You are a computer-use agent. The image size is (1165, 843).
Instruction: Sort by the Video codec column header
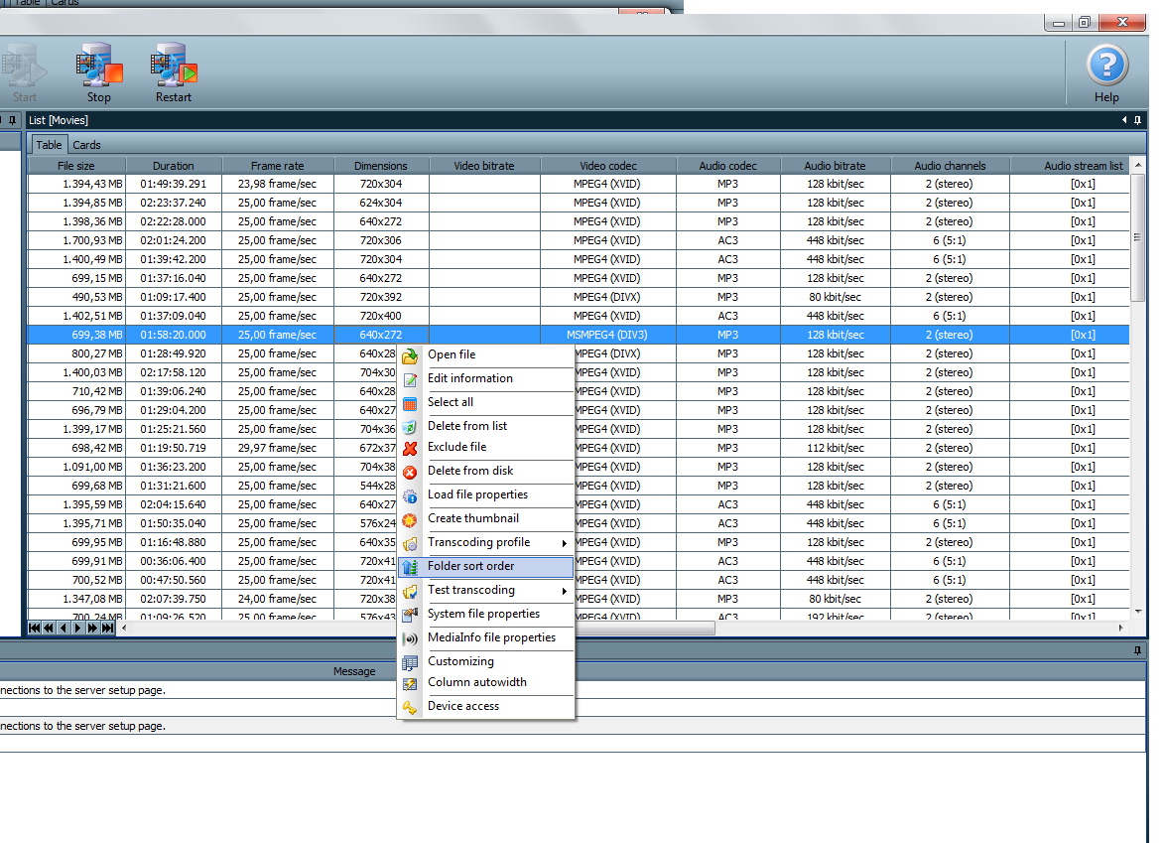click(x=608, y=166)
